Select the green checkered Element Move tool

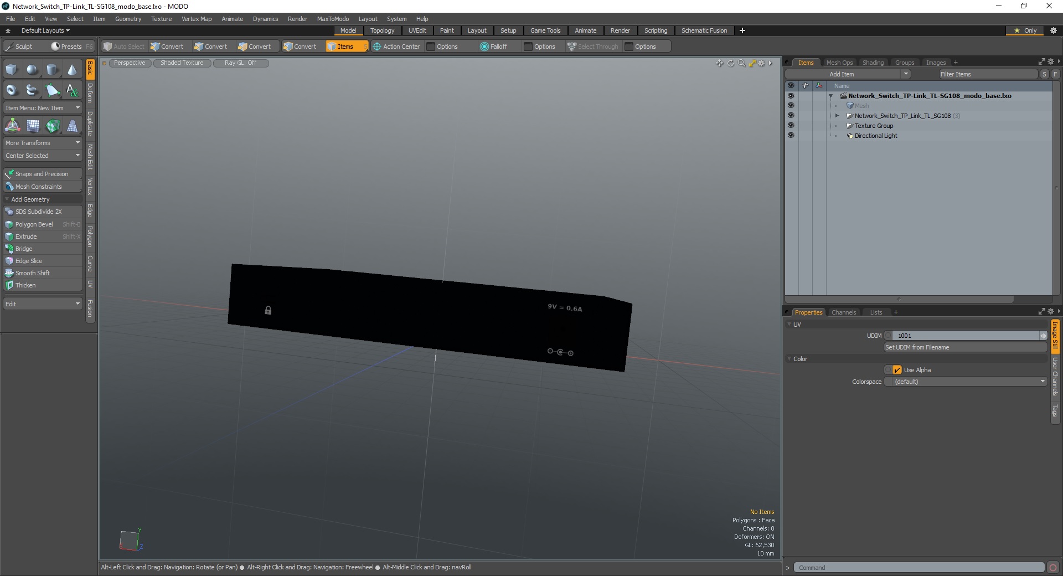click(53, 126)
